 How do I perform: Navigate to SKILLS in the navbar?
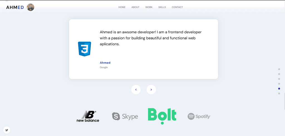coord(162,7)
